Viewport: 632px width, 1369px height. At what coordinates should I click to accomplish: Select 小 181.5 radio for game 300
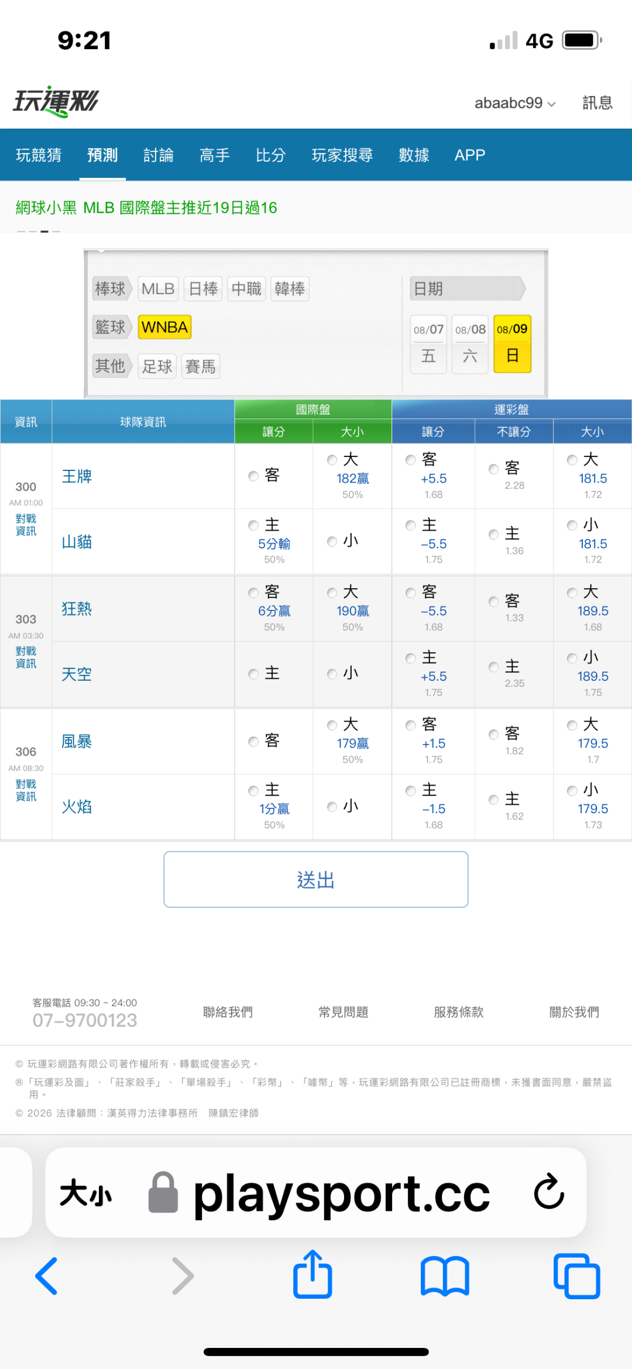pyautogui.click(x=572, y=525)
